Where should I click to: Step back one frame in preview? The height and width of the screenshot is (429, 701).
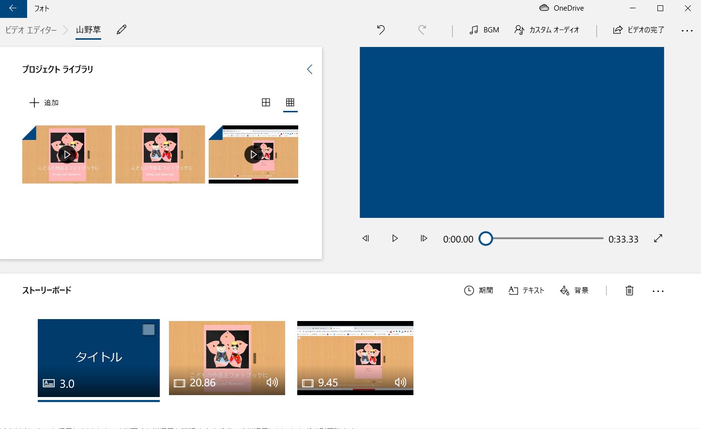click(x=366, y=238)
